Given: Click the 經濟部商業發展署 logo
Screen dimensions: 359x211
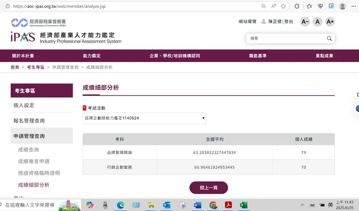Looking at the screenshot, I should pos(38,22).
